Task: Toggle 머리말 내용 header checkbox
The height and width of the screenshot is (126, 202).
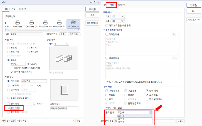Action: pos(107,34)
